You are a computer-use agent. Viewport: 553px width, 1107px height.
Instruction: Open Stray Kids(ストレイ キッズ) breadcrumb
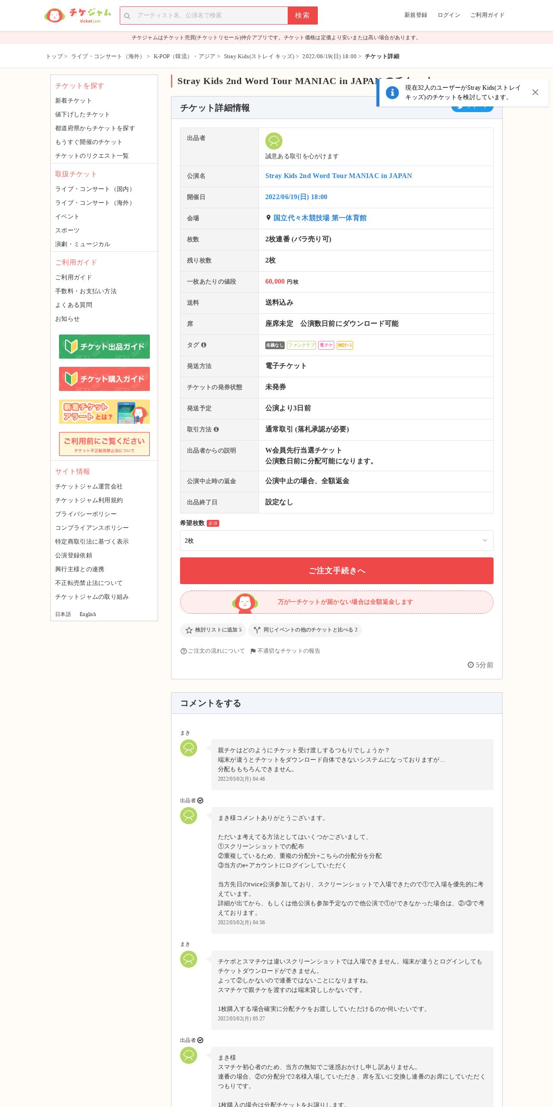click(x=259, y=56)
